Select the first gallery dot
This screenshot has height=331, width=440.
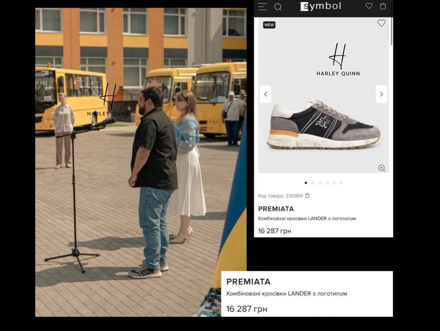point(306,183)
